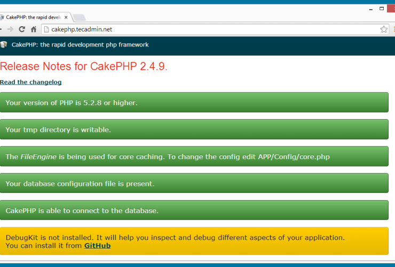Follow the GitHub link for DebugKit

click(x=97, y=246)
